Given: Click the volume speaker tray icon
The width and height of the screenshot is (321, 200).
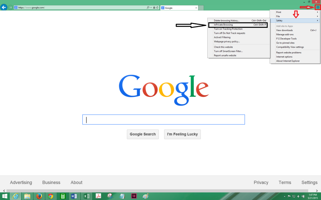Looking at the screenshot, I should [x=298, y=196].
